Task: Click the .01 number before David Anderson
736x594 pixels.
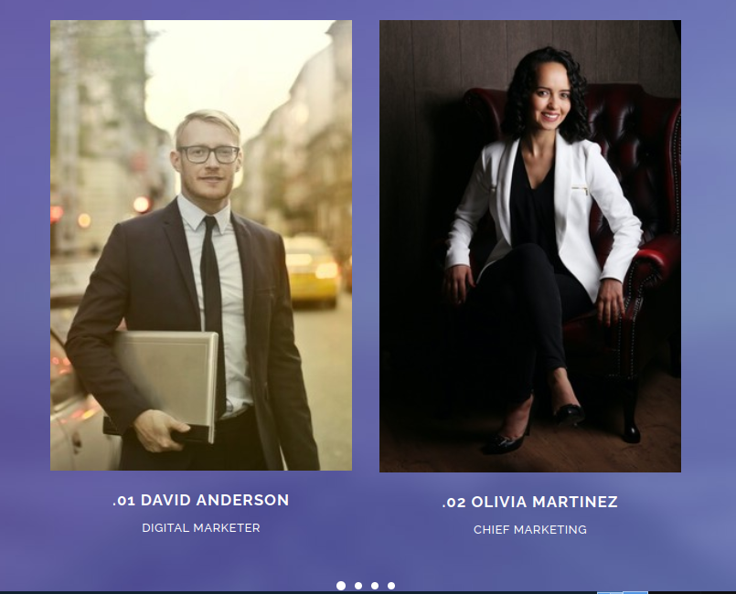Action: pos(124,501)
